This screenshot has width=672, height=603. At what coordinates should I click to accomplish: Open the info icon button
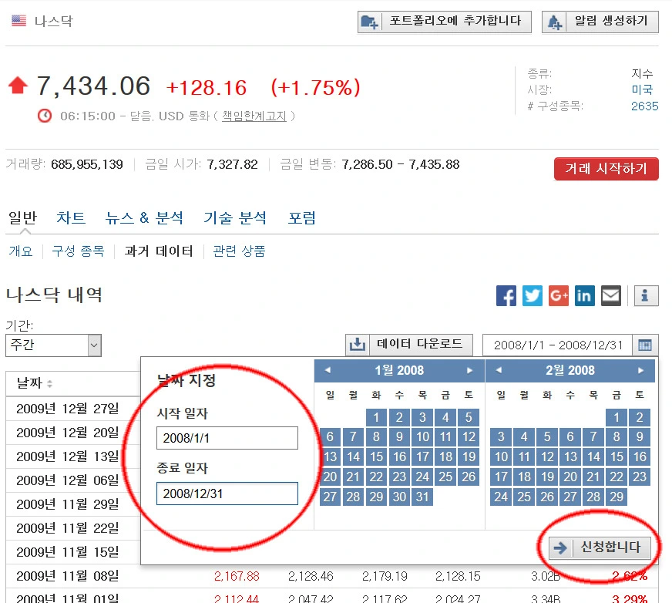(x=646, y=296)
